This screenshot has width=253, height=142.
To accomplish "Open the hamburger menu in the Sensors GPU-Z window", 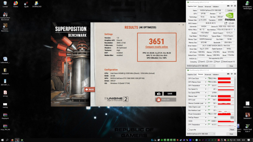I will (235, 74).
